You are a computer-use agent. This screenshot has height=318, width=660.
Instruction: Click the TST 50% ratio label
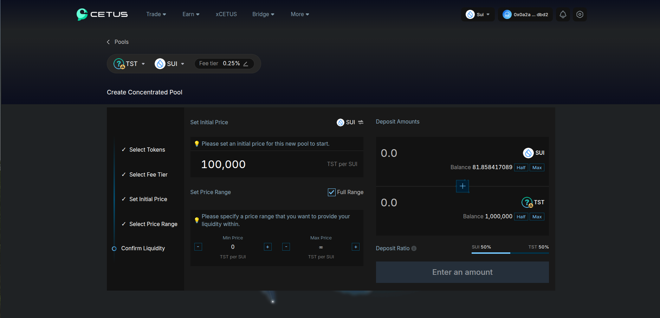tap(538, 247)
